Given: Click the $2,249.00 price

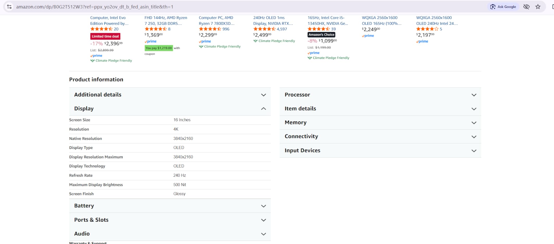Looking at the screenshot, I should (x=371, y=30).
